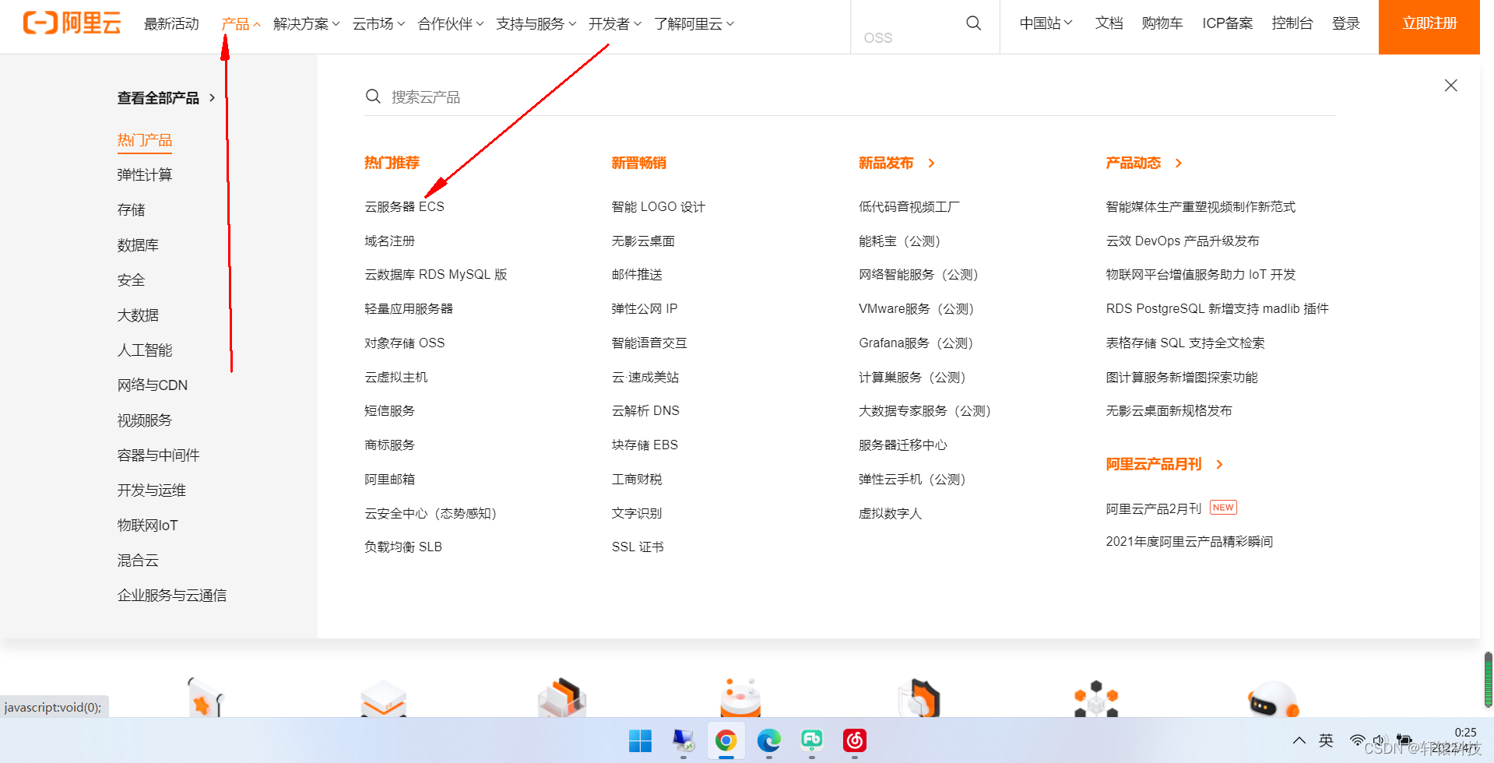Expand 产品 menu in top navigation
This screenshot has height=763, width=1494.
point(241,24)
